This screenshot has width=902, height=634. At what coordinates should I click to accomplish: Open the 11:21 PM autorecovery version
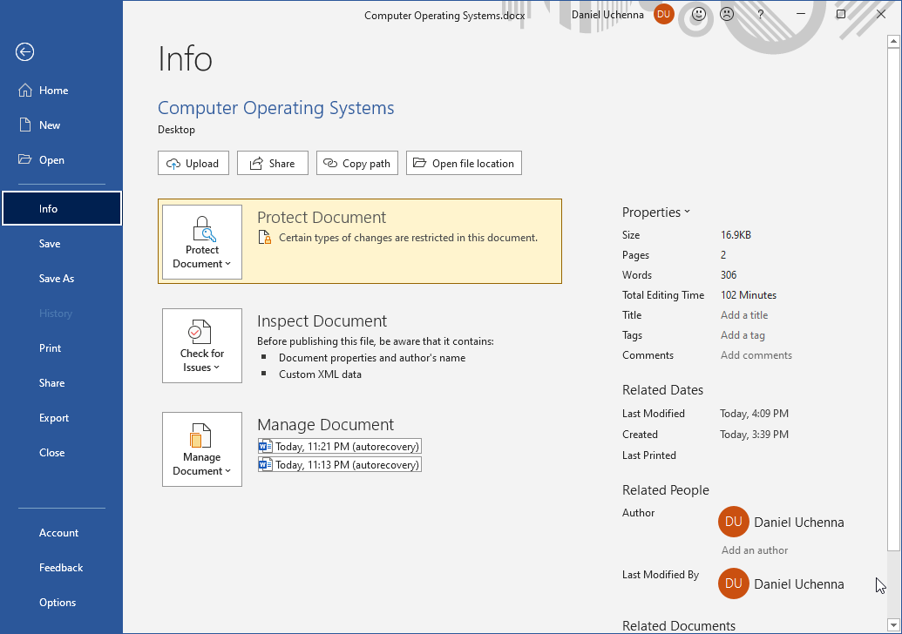click(x=339, y=446)
